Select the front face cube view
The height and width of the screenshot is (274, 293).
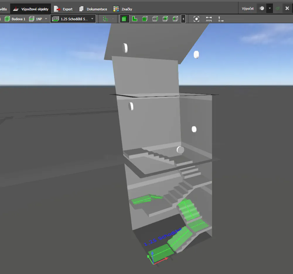145,19
